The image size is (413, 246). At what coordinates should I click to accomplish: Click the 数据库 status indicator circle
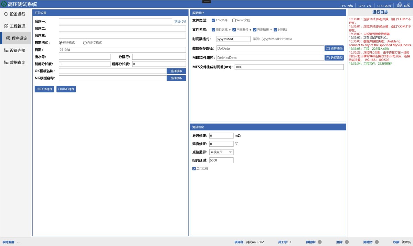click(320, 242)
